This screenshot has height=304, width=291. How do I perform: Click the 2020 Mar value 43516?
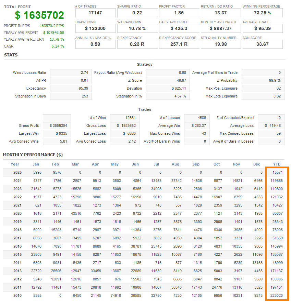click(76, 213)
